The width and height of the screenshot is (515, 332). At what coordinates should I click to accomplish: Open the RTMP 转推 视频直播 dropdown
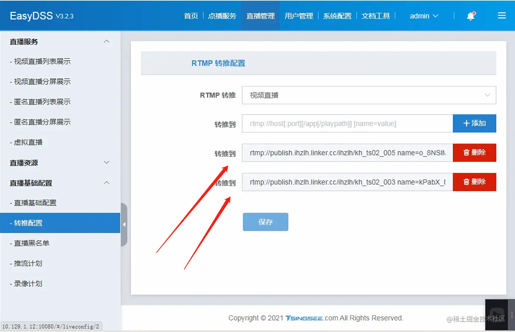pos(369,95)
